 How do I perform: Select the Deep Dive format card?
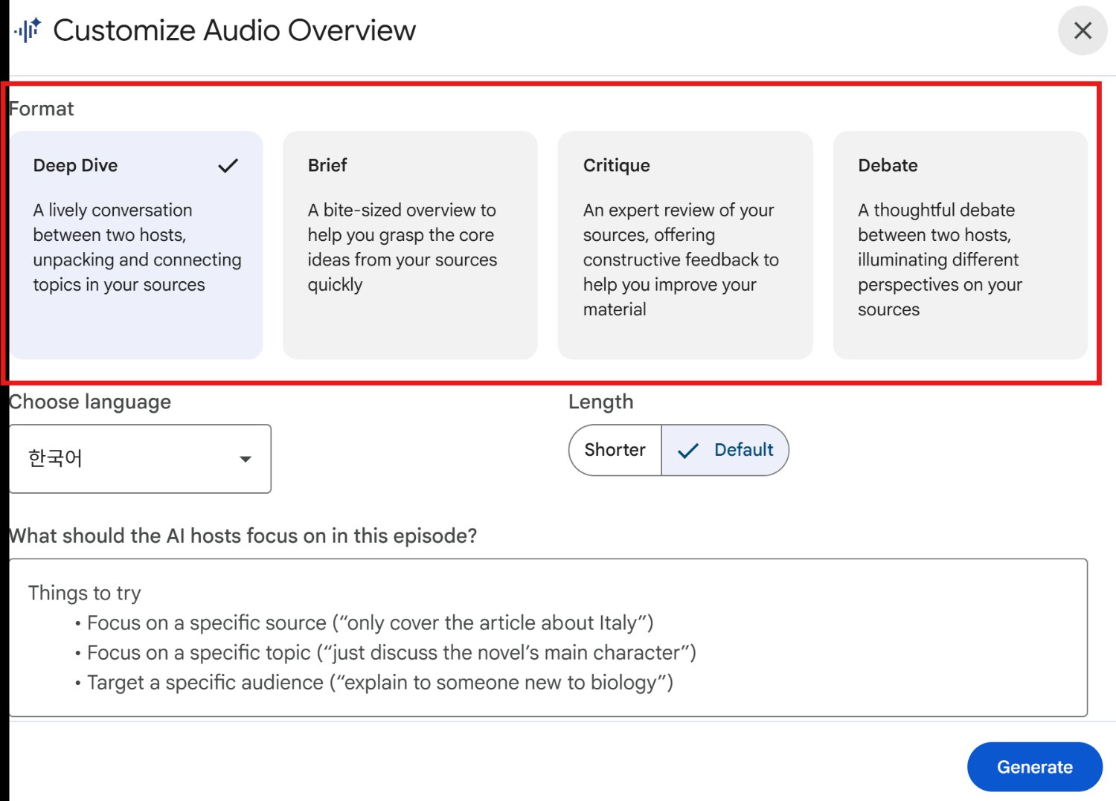[136, 245]
